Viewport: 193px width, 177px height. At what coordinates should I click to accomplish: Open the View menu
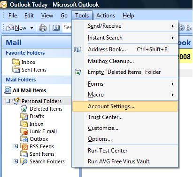(47, 16)
